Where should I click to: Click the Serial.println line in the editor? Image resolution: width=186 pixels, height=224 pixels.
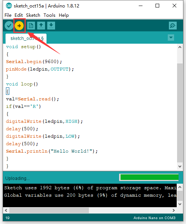pos(52,151)
